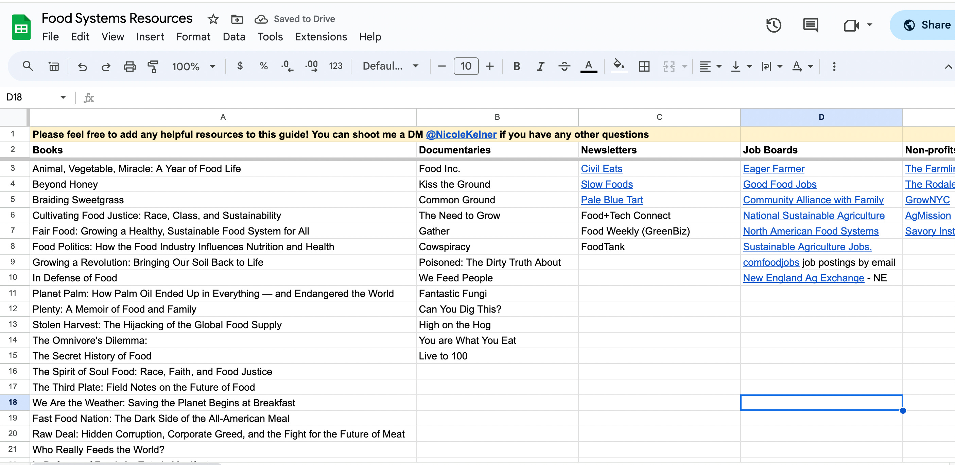Click the merge cells icon
Image resolution: width=955 pixels, height=465 pixels.
coord(669,66)
